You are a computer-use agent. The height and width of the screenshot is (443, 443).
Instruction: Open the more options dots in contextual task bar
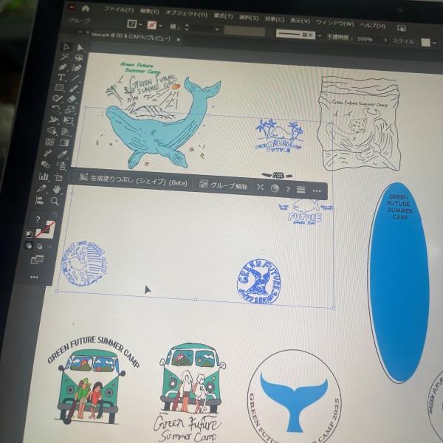317,191
